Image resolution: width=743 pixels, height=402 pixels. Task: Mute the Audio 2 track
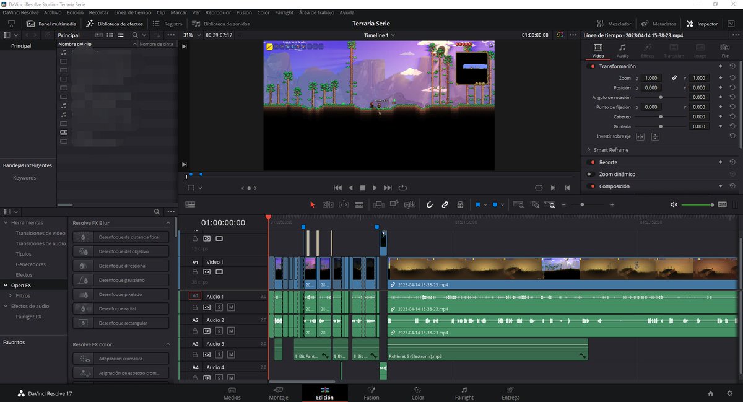pos(231,331)
